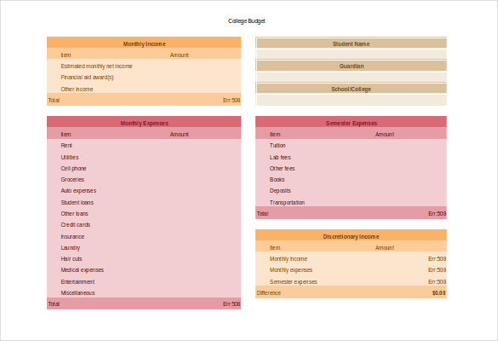Click the empty field below School/College
The width and height of the screenshot is (498, 341).
click(x=351, y=100)
